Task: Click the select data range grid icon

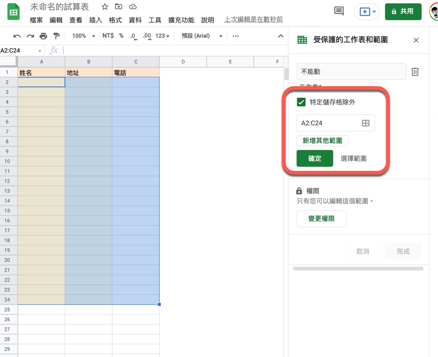Action: coord(365,123)
